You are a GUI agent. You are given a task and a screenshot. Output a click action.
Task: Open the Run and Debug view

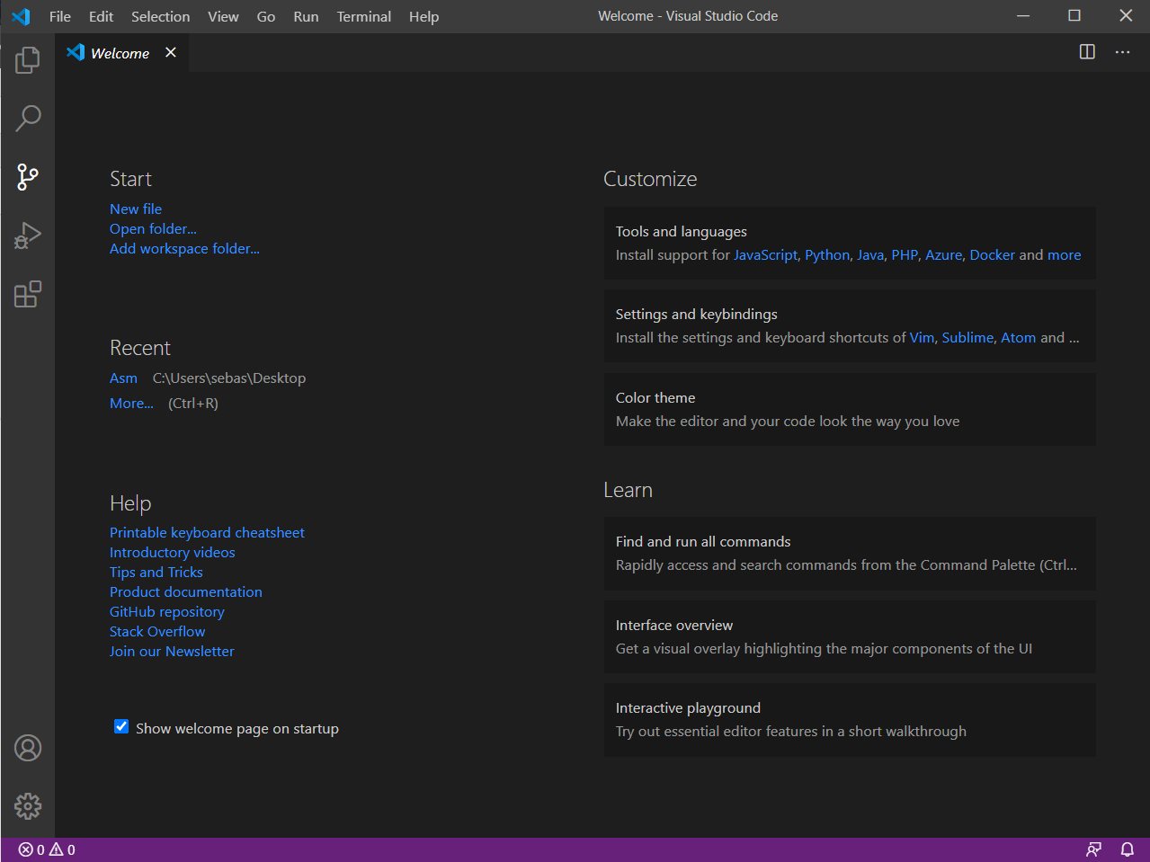click(28, 235)
